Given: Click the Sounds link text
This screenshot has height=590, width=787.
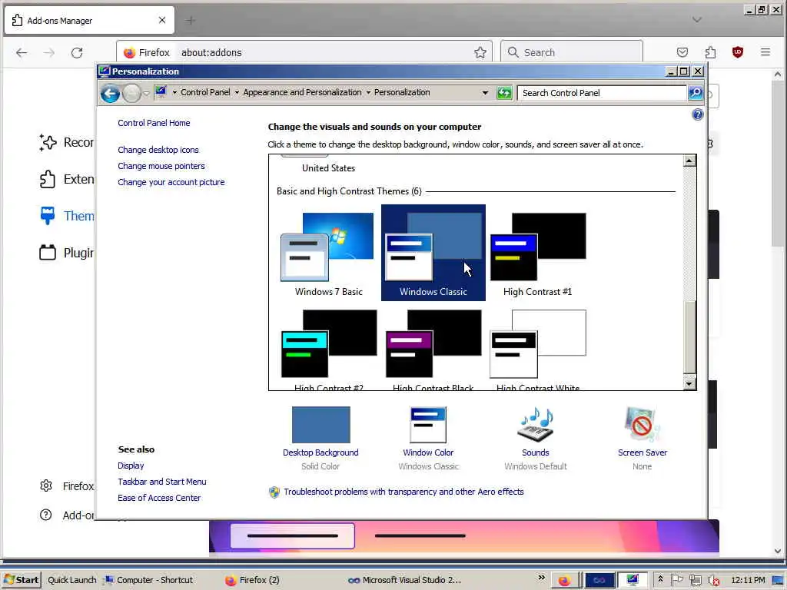Looking at the screenshot, I should tap(536, 452).
